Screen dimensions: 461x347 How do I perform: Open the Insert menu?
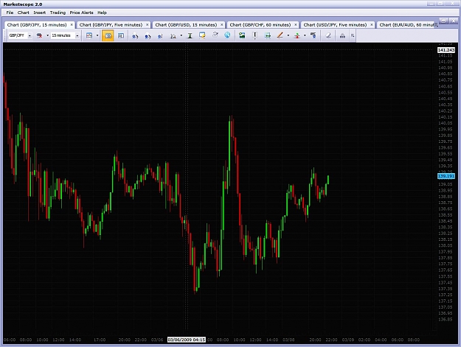(x=39, y=13)
